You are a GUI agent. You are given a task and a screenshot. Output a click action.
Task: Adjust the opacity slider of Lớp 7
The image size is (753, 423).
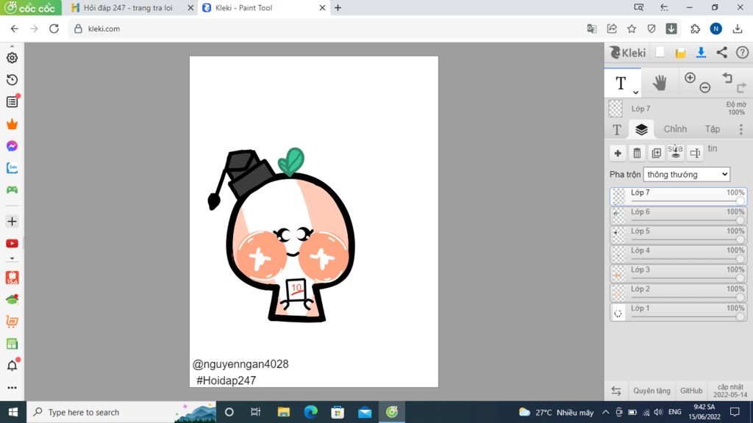pyautogui.click(x=688, y=201)
